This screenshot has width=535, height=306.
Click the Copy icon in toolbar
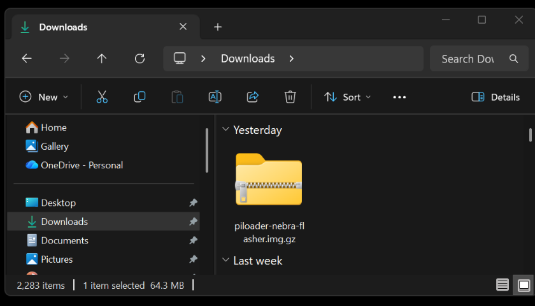pos(139,97)
